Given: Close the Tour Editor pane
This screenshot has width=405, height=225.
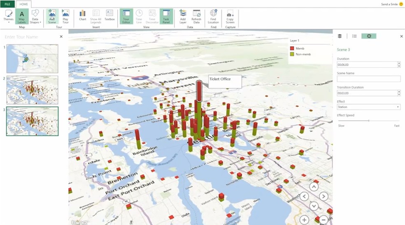Looking at the screenshot, I should pyautogui.click(x=61, y=37).
